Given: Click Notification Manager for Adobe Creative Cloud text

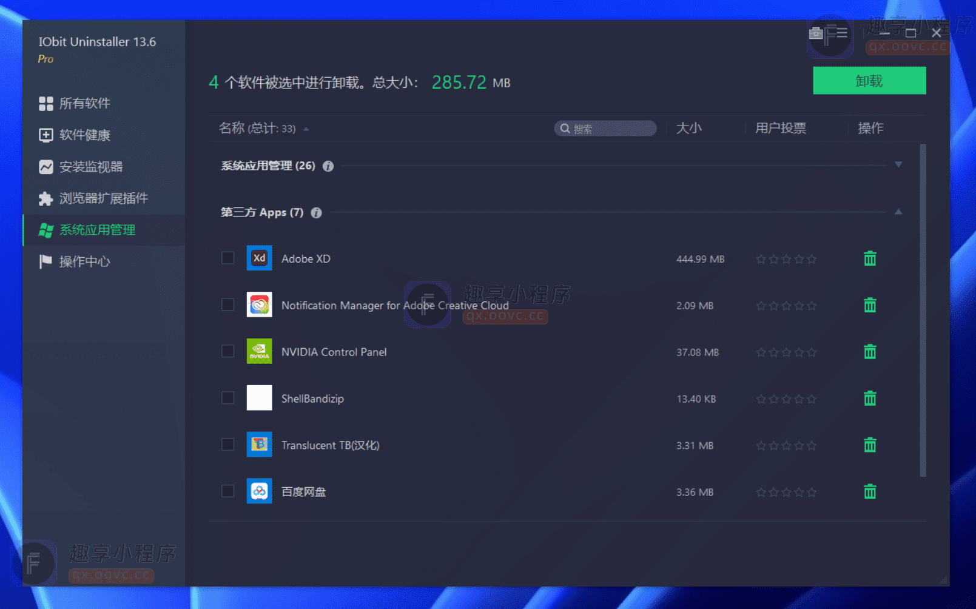Looking at the screenshot, I should [x=395, y=306].
